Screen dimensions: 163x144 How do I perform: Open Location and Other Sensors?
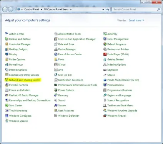24,75
